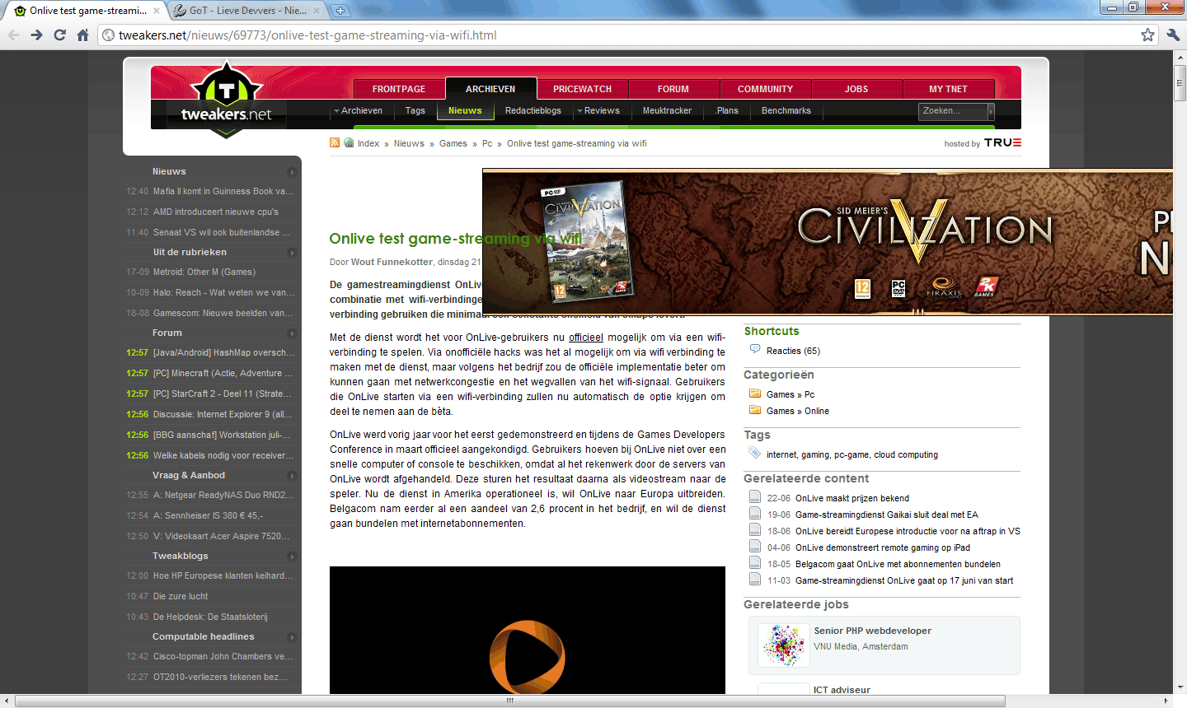Open the browser home page icon
Image resolution: width=1187 pixels, height=708 pixels.
82,35
